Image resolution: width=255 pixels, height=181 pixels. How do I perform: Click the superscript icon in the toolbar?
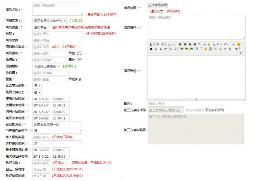point(204,44)
